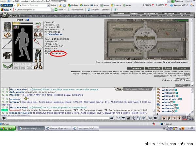Focus the chat message input field
Screen dimensions: 196x147
(58, 118)
